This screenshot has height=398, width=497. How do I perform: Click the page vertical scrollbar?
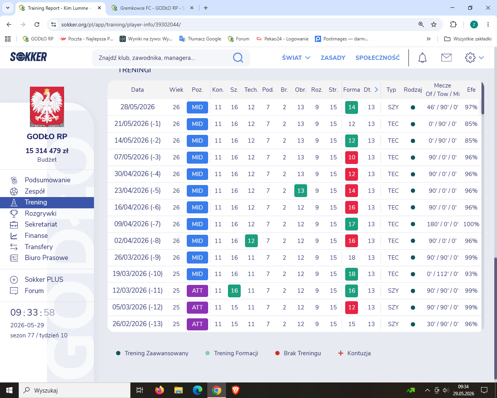(495, 318)
